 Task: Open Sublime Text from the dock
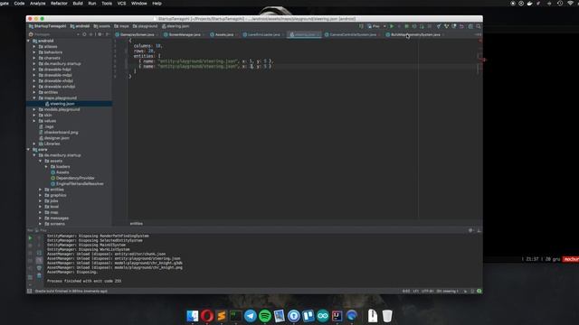221,316
